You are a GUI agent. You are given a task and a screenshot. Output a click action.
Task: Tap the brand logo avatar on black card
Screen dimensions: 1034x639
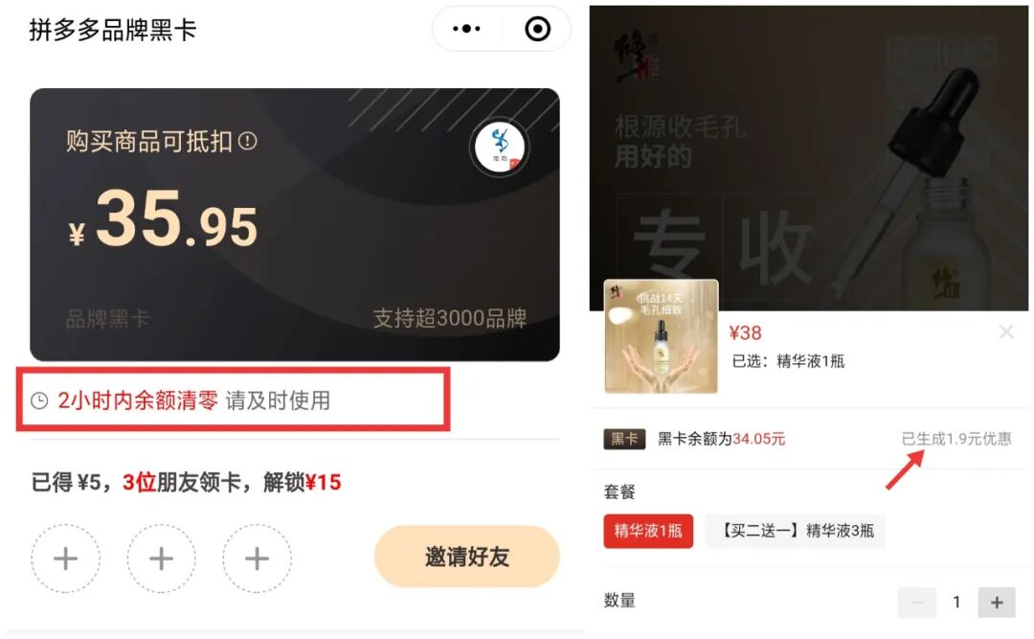point(500,147)
